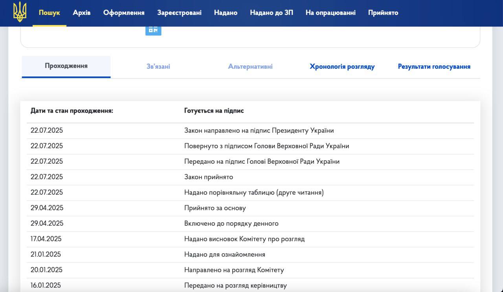Click the date beside 'Прийнято за основу'
This screenshot has width=503, height=292.
47,208
